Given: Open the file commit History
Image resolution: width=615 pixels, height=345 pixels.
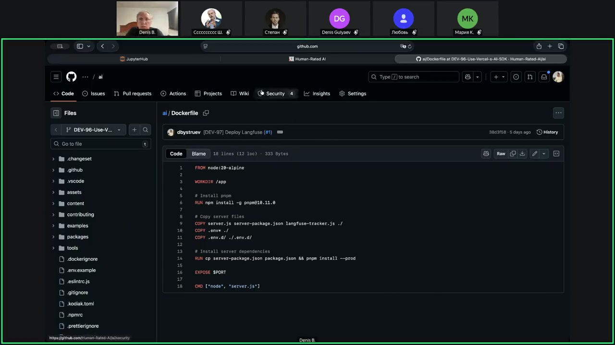Looking at the screenshot, I should 547,132.
